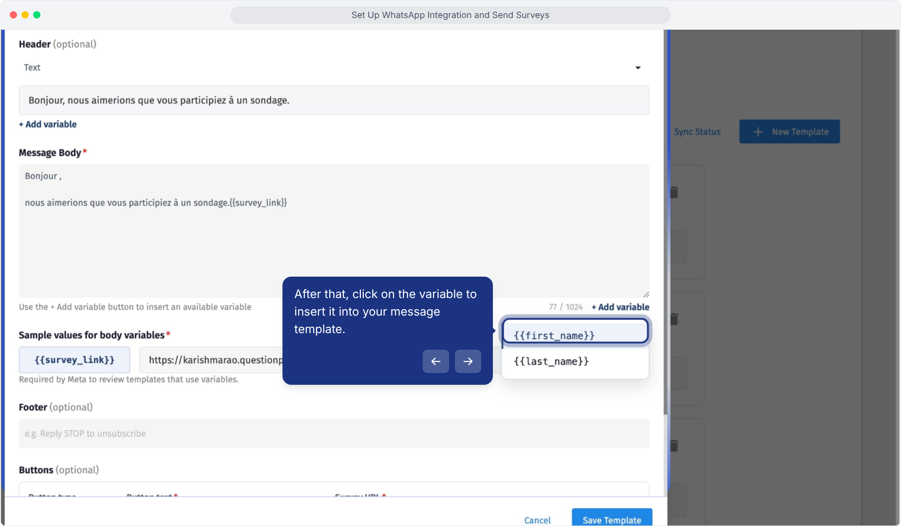
Task: Click Add variable under the header
Action: pos(48,124)
